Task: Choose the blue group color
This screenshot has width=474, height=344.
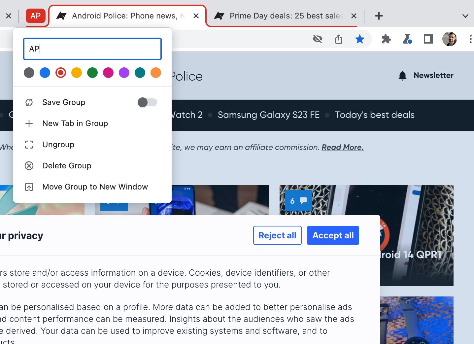Action: click(45, 73)
